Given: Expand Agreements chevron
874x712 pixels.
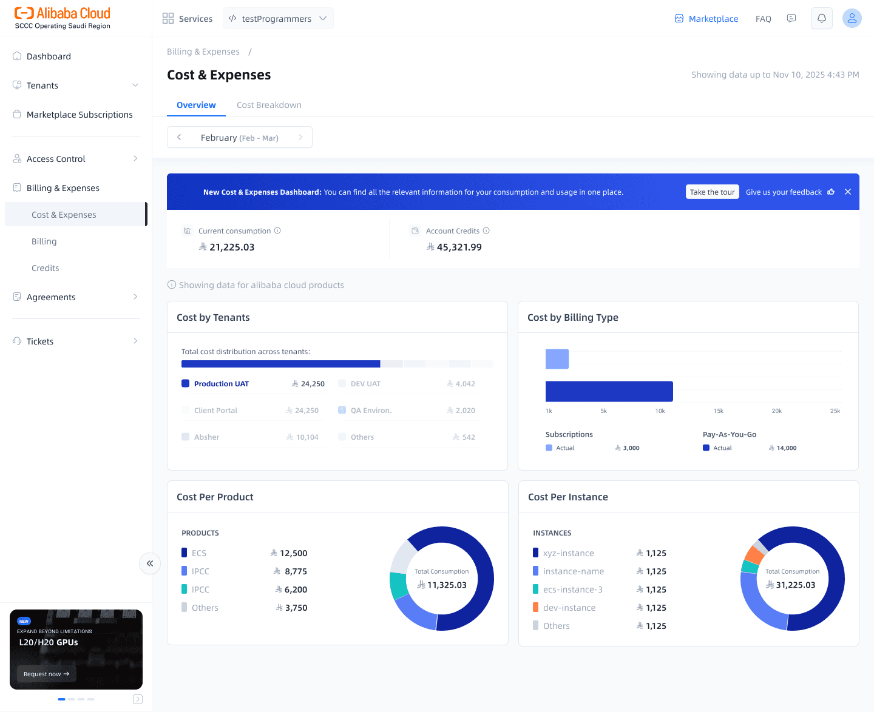Looking at the screenshot, I should pos(135,297).
